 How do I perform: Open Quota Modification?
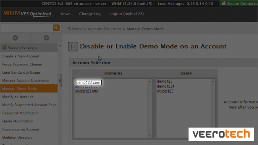coord(18,121)
